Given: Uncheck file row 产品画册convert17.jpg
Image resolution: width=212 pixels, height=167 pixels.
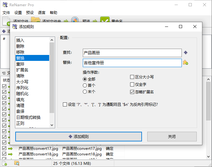Looking at the screenshot, I should 4,148.
